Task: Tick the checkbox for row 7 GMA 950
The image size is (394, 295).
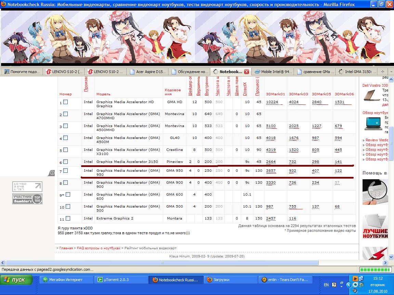Action: pos(66,171)
